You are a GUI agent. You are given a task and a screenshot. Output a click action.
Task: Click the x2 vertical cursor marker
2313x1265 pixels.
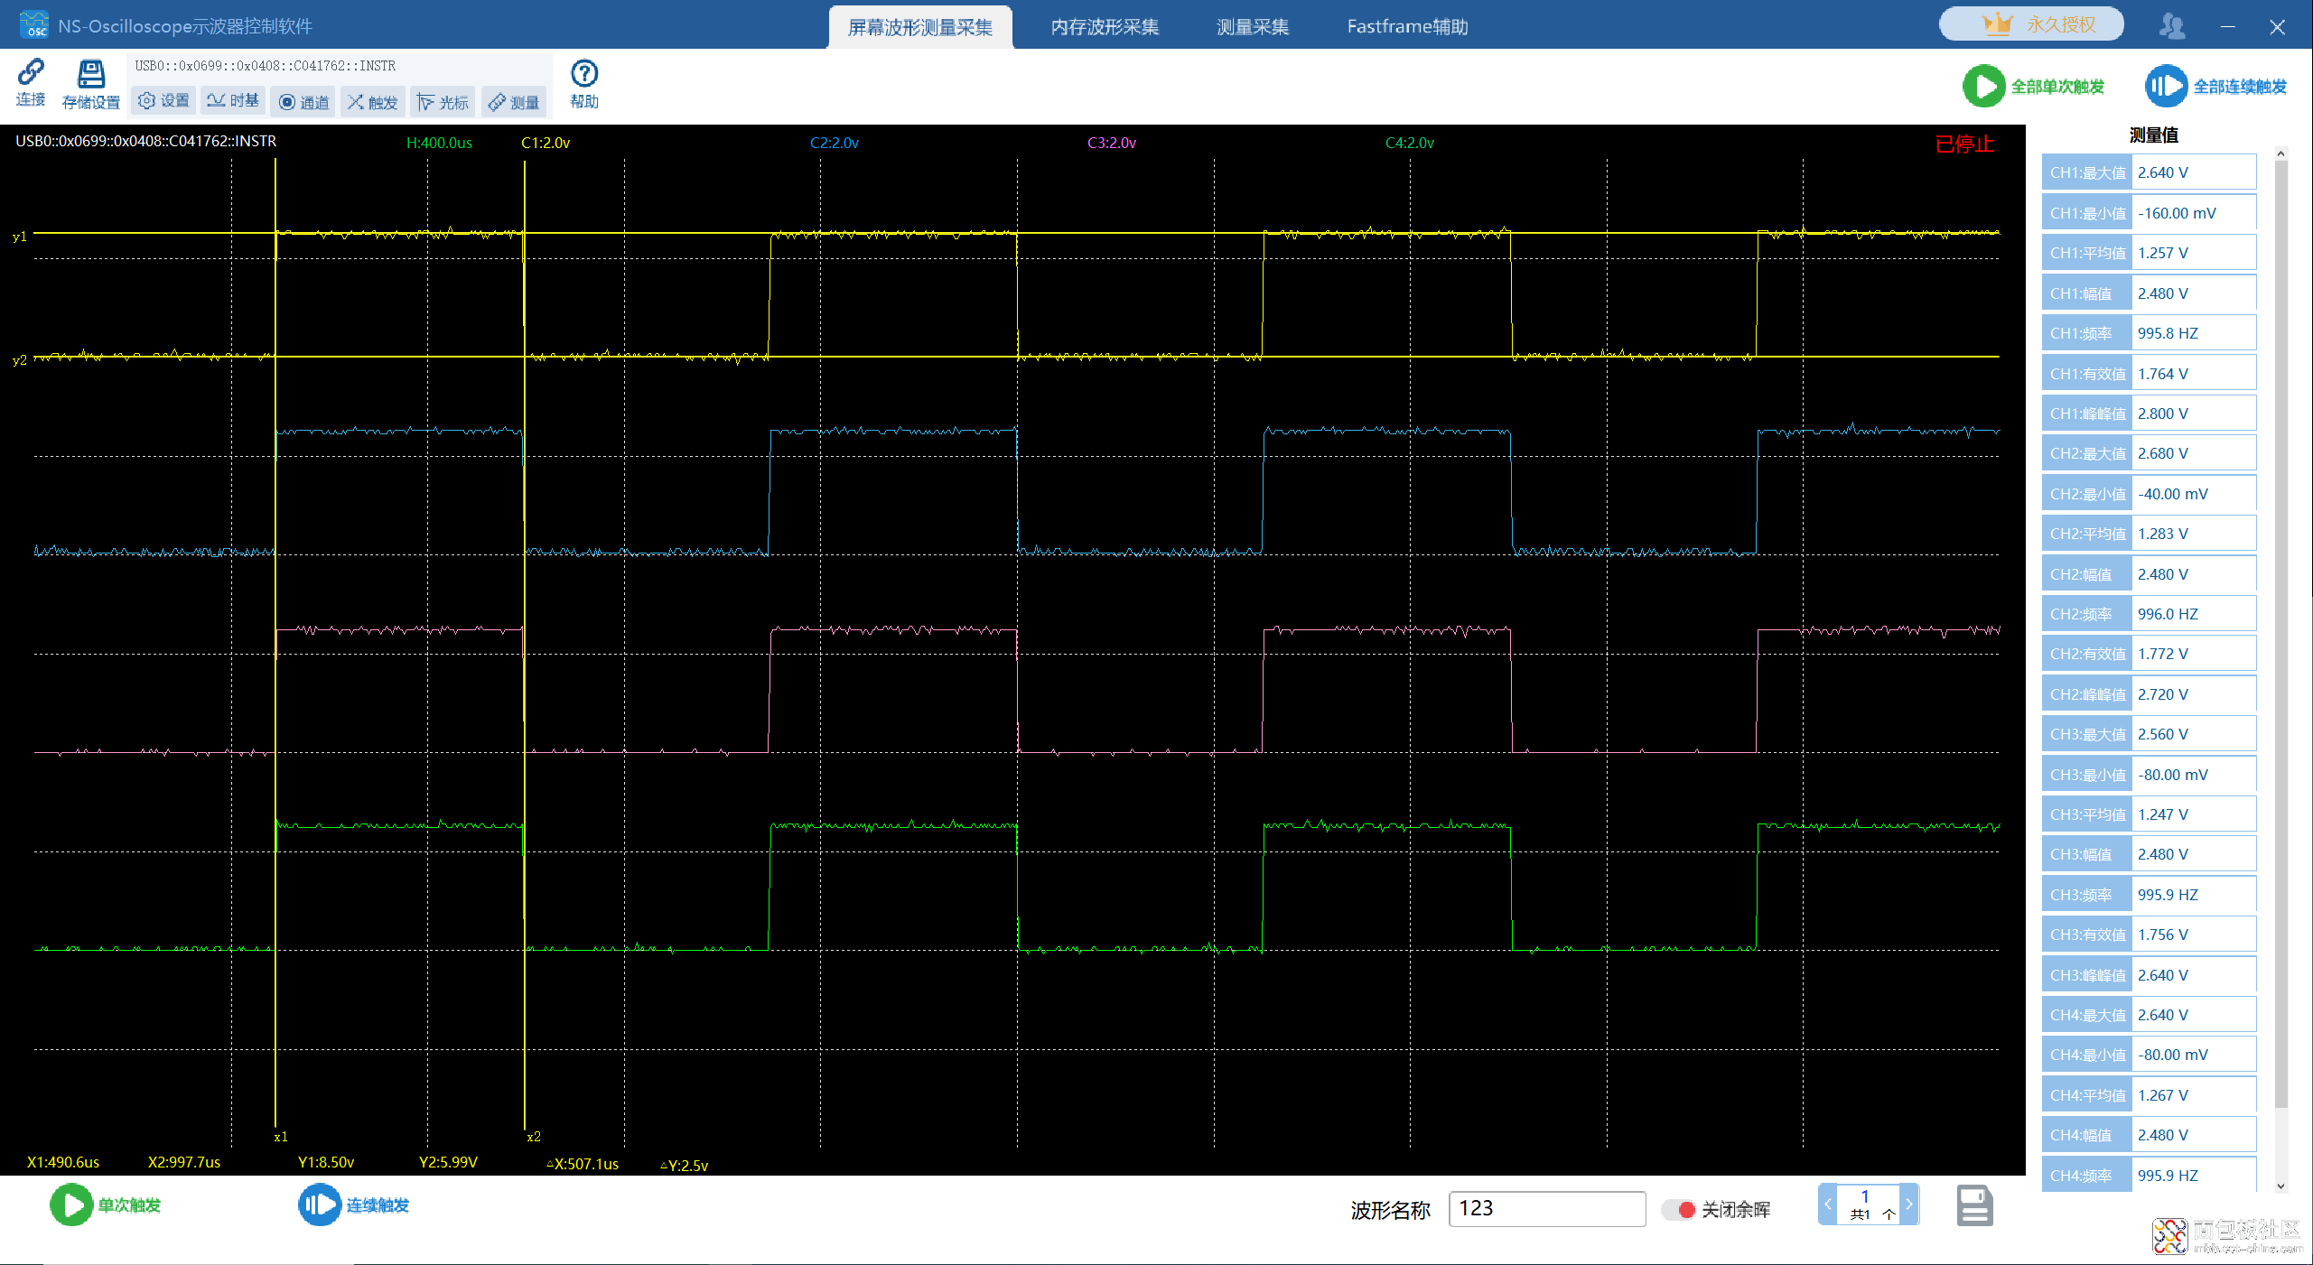pos(533,1137)
